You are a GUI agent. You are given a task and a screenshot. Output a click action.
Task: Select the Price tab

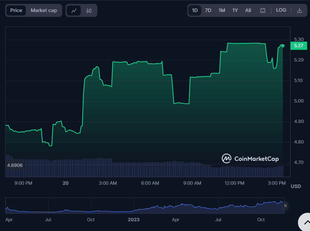click(x=16, y=10)
